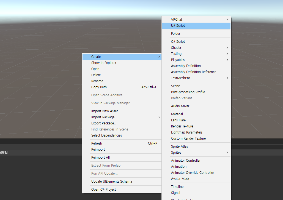Select Open in the context menu
The height and width of the screenshot is (200, 283).
122,69
